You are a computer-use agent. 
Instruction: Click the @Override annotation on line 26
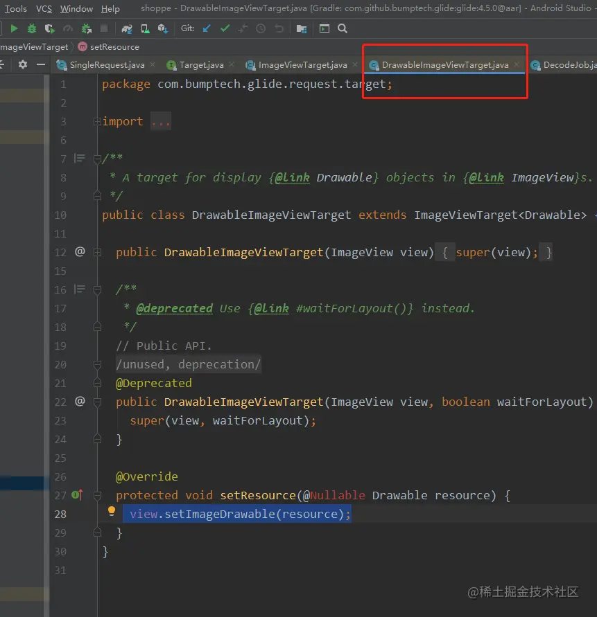(x=146, y=476)
